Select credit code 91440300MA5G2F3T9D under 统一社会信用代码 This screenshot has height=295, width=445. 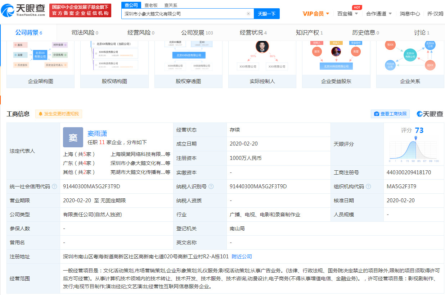click(91, 186)
